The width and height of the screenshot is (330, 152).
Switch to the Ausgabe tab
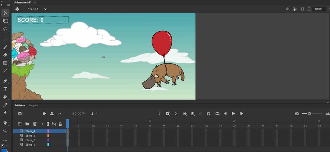(33, 106)
